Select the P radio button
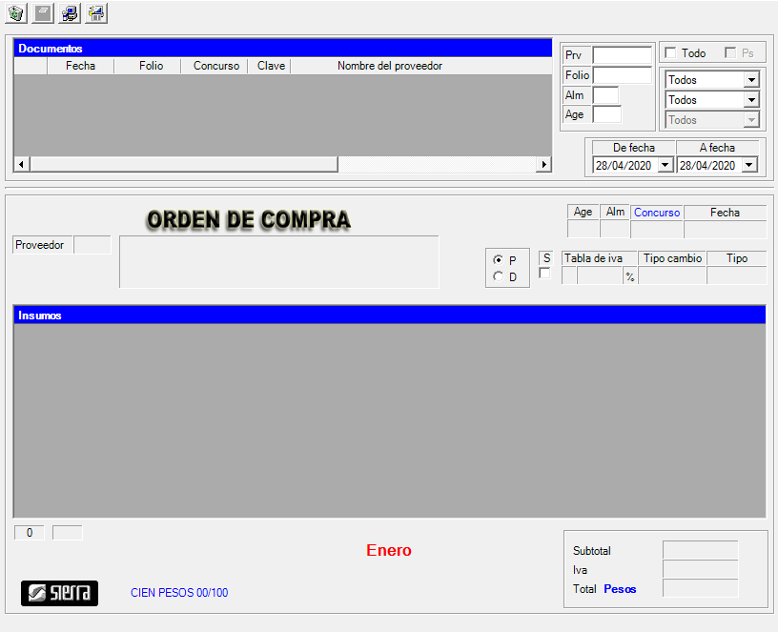The width and height of the screenshot is (778, 632). [x=498, y=260]
